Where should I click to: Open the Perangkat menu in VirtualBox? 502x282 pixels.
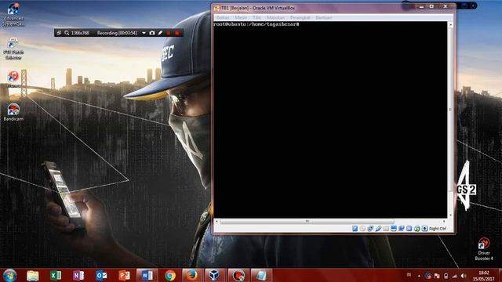(300, 17)
